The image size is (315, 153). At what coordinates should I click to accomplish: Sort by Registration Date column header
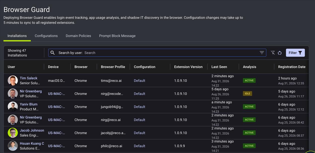click(x=292, y=67)
